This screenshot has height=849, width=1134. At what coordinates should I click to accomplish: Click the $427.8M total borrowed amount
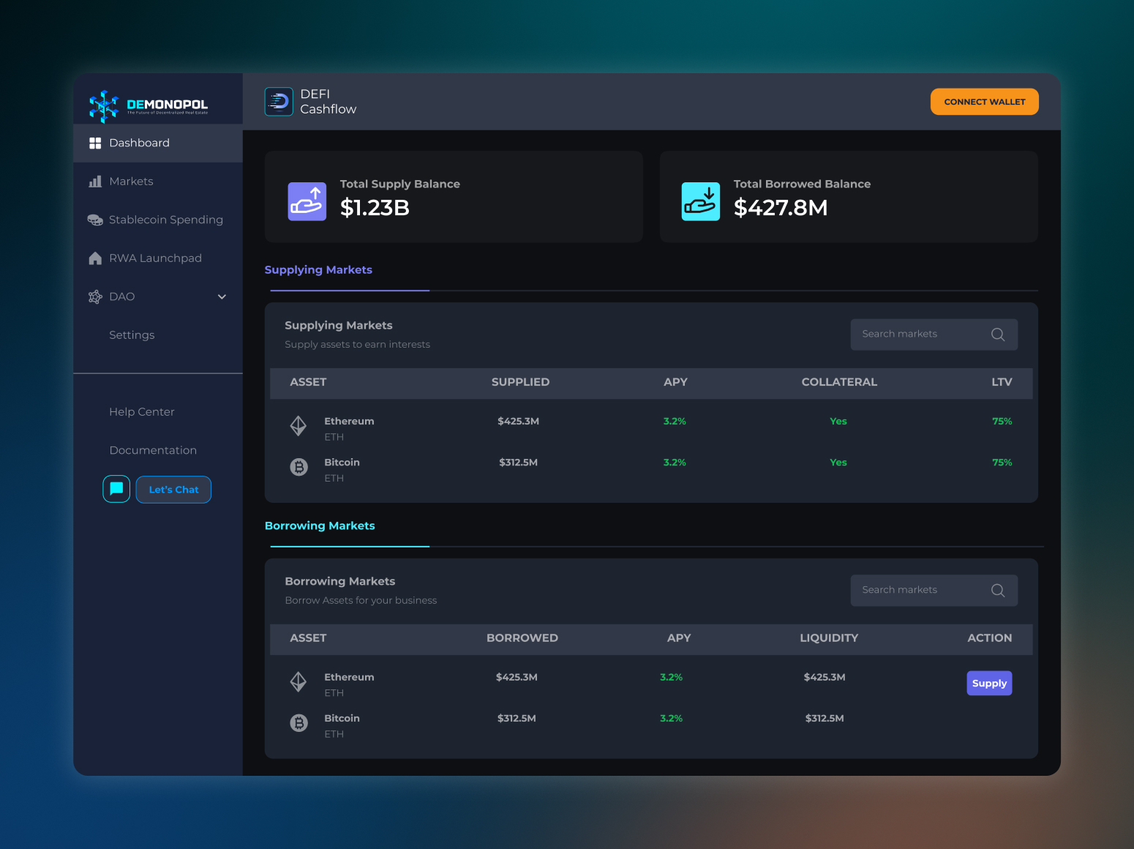point(781,208)
